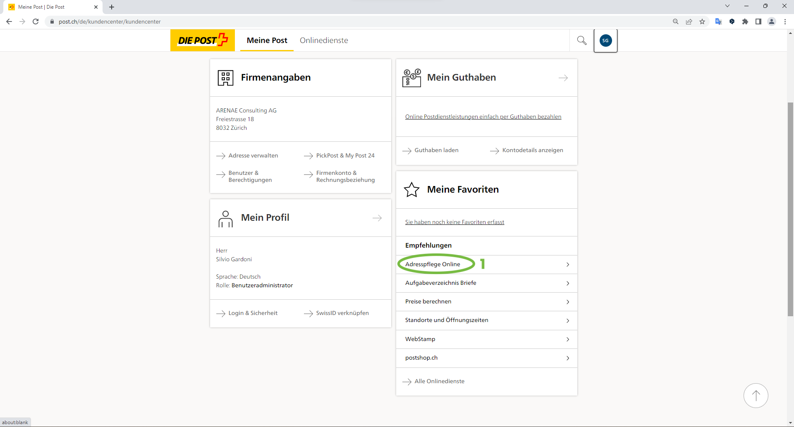Screen dimensions: 794x427
Task: Expand the Adresspflege Online entry chevron
Action: pyautogui.click(x=567, y=265)
